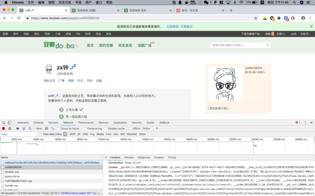Open the Application tab
Viewport: 315px width, 196px height.
click(x=120, y=123)
